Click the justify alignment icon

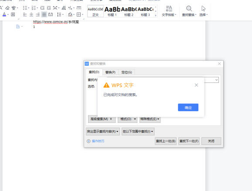coord(44,15)
